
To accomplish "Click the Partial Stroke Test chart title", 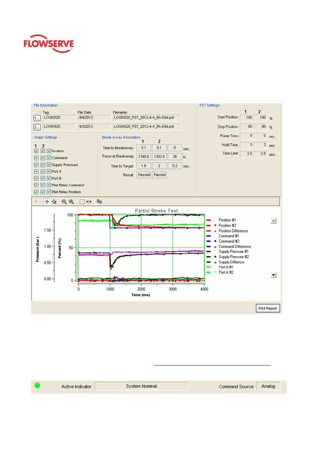I will click(156, 211).
